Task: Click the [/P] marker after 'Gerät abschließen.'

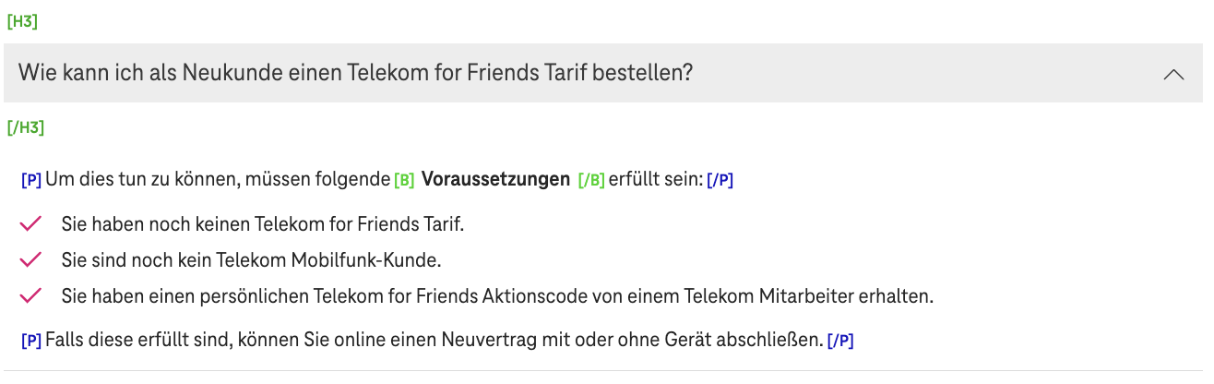Action: pyautogui.click(x=839, y=341)
